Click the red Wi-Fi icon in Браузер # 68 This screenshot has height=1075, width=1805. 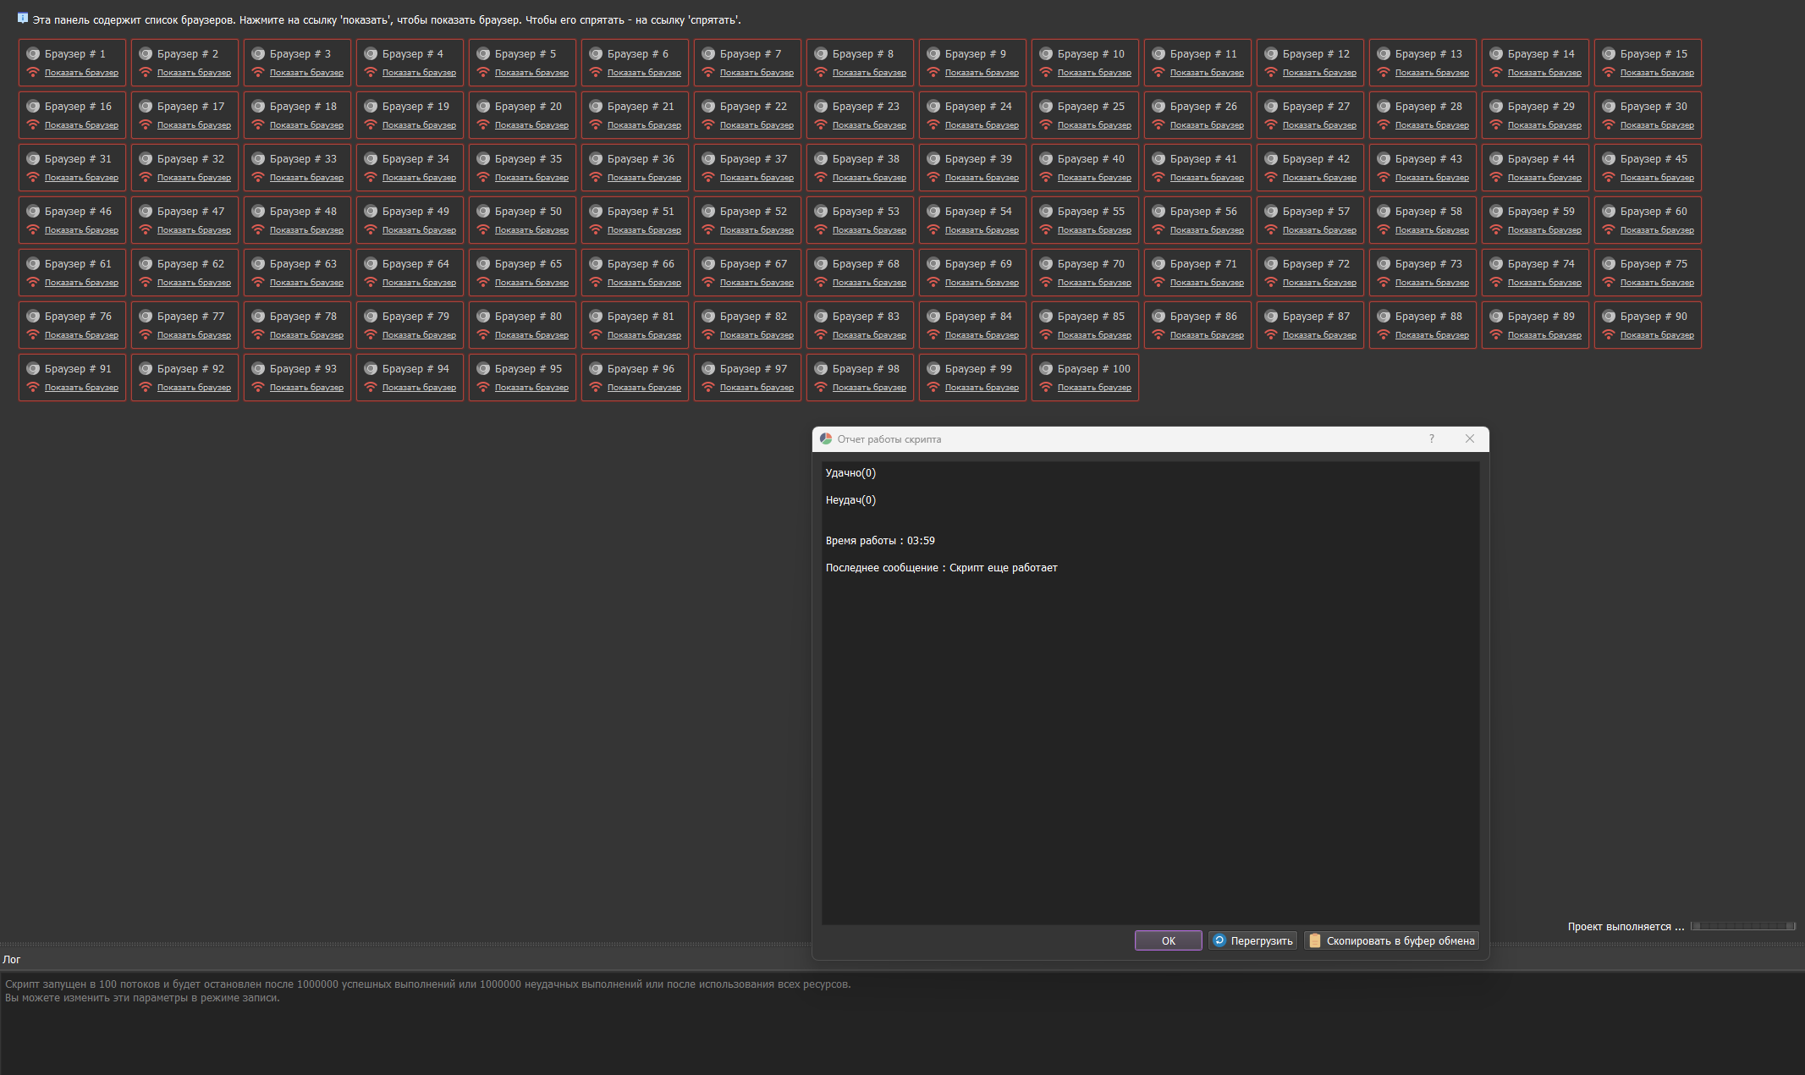click(x=821, y=282)
